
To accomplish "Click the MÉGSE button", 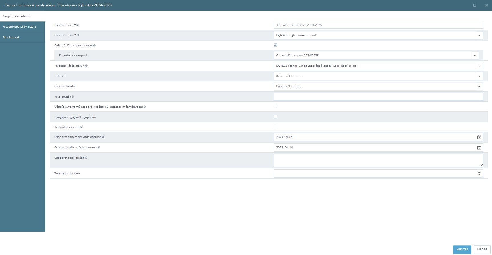I will [x=482, y=250].
